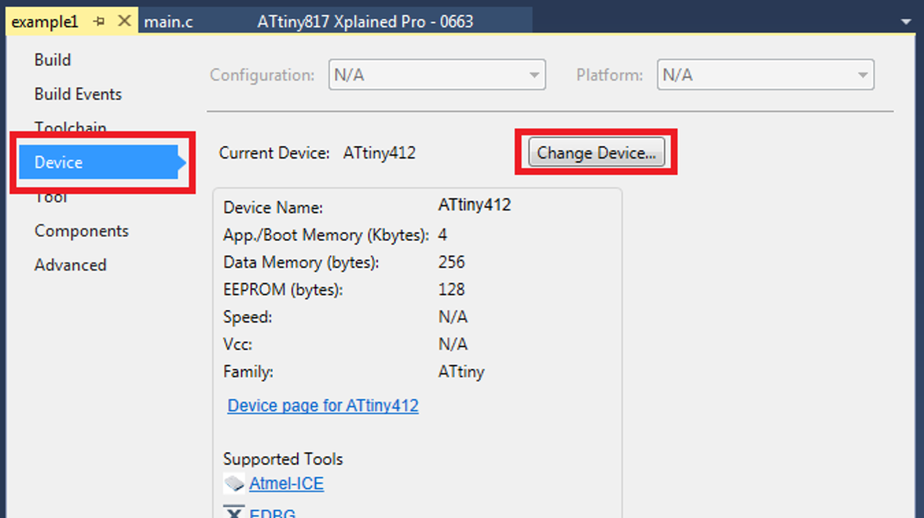Pin the example1 tab
The height and width of the screenshot is (518, 924).
99,22
